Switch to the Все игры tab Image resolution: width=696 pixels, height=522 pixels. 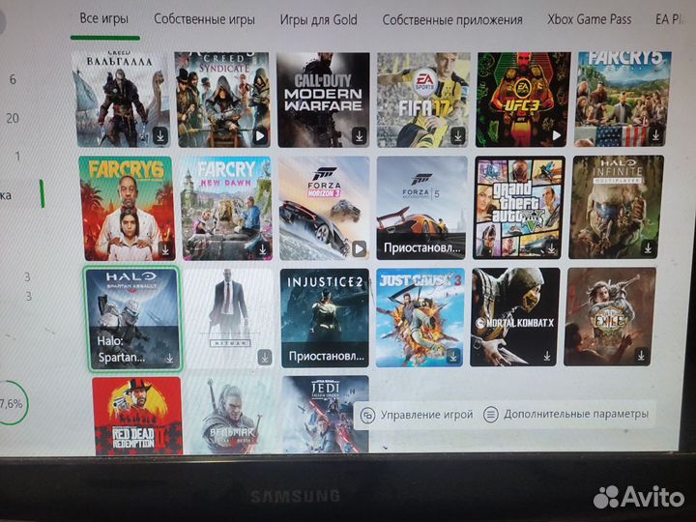tap(104, 18)
